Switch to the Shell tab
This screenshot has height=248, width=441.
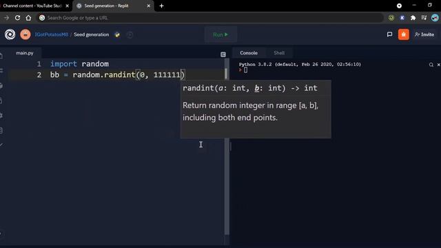pyautogui.click(x=279, y=53)
